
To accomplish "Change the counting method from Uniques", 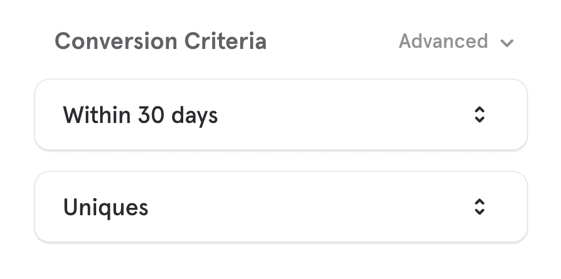I will point(280,207).
